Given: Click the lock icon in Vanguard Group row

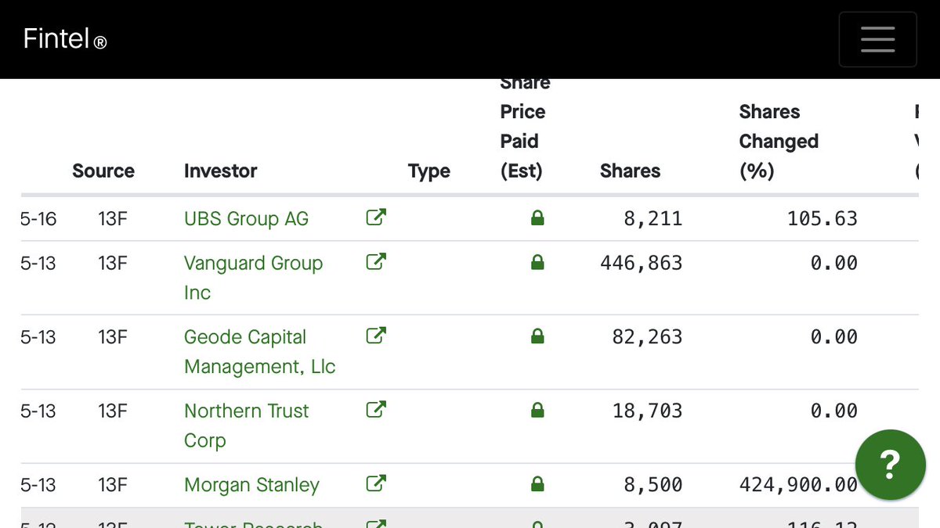Looking at the screenshot, I should (537, 262).
